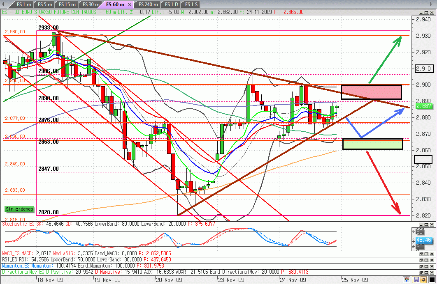The width and height of the screenshot is (437, 284).
Task: Click the save floppy disk icon
Action: coord(416,280)
